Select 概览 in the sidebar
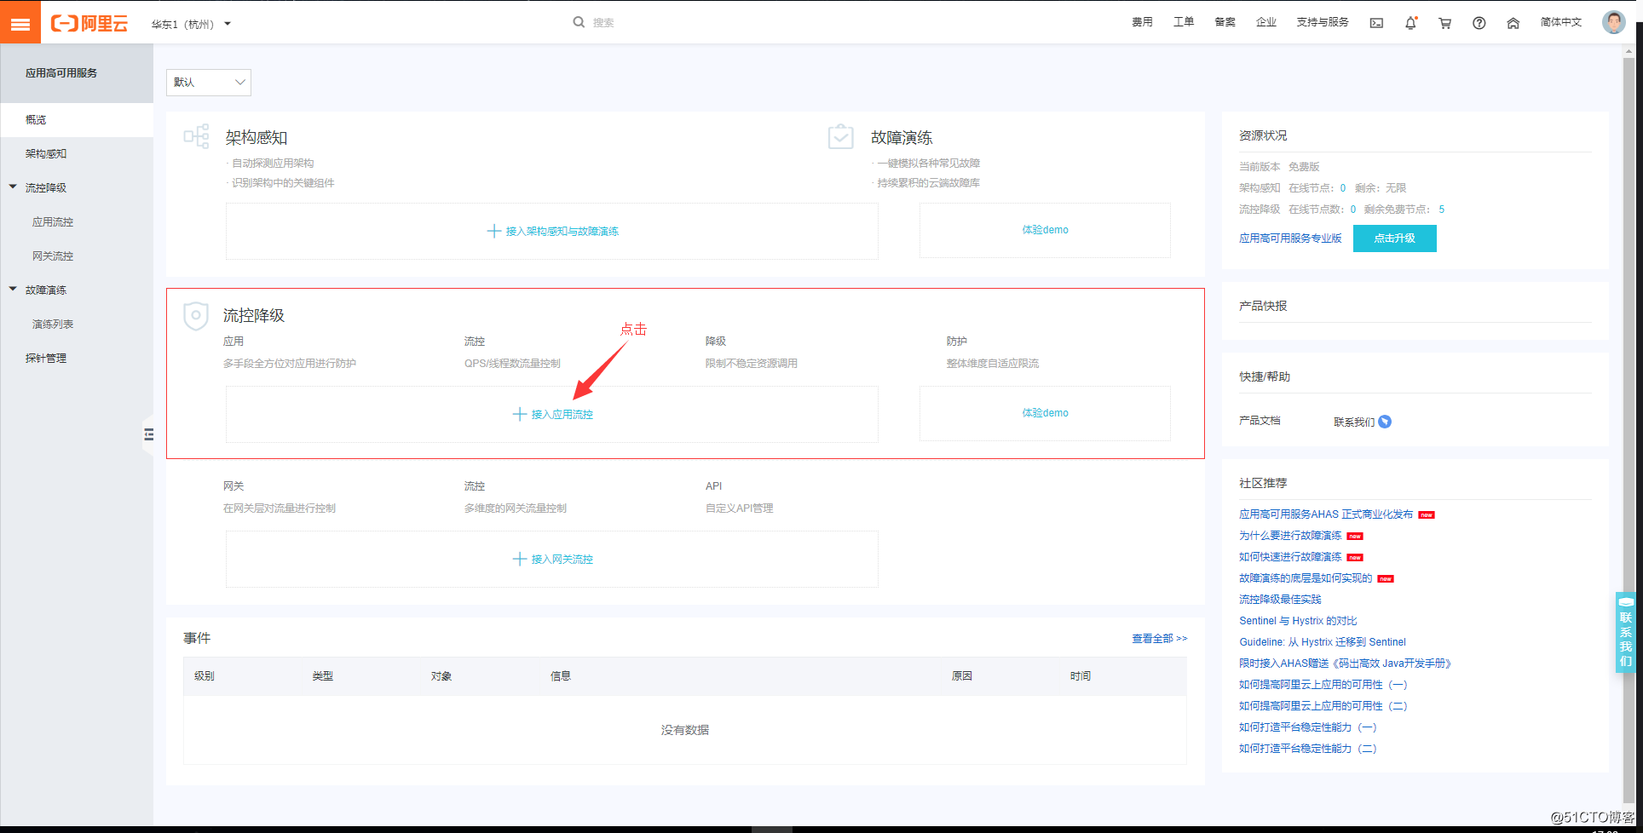 coord(77,120)
